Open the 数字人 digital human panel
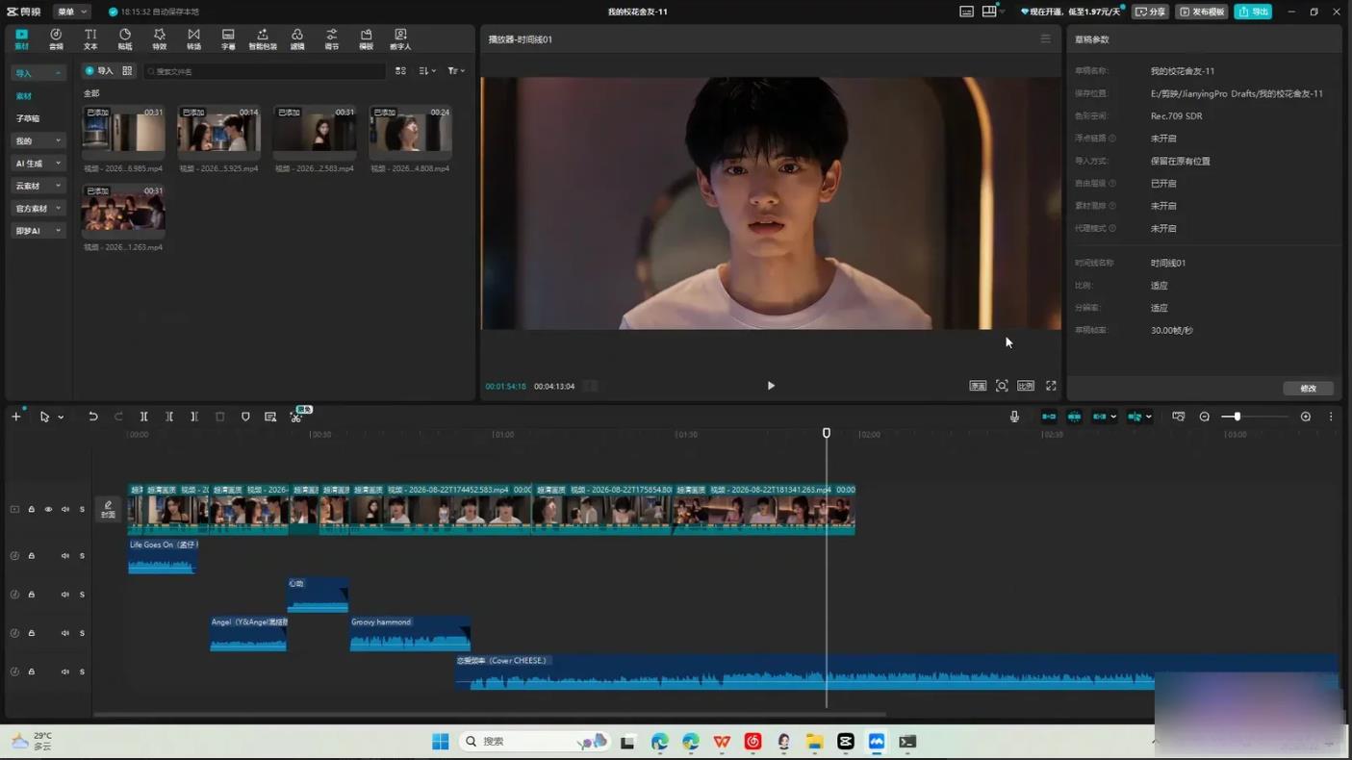Image resolution: width=1352 pixels, height=760 pixels. click(400, 38)
